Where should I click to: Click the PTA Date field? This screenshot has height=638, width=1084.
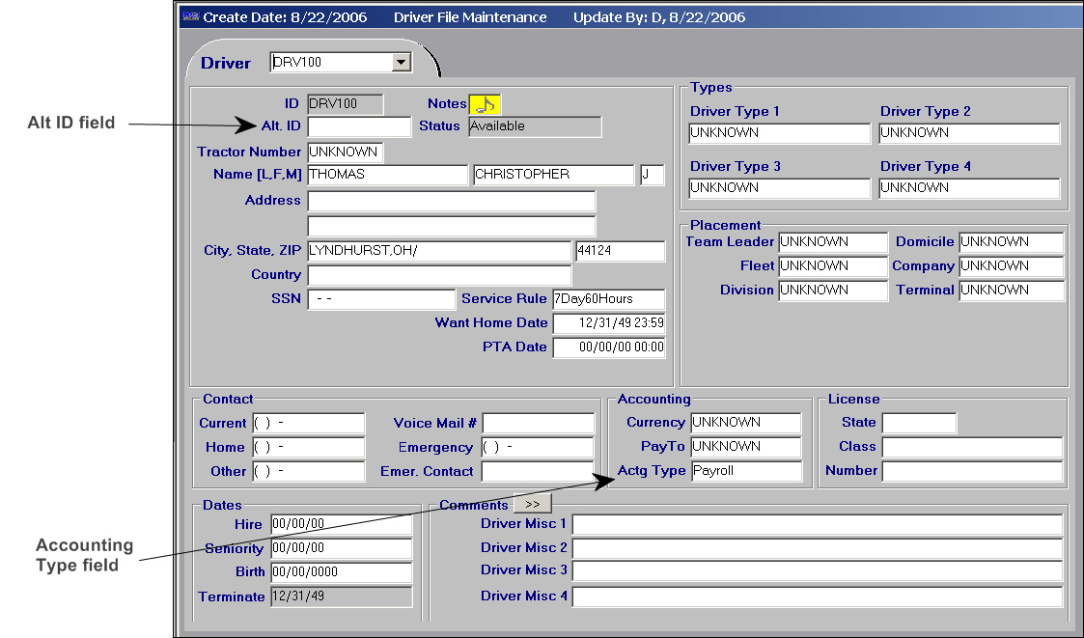(x=609, y=347)
